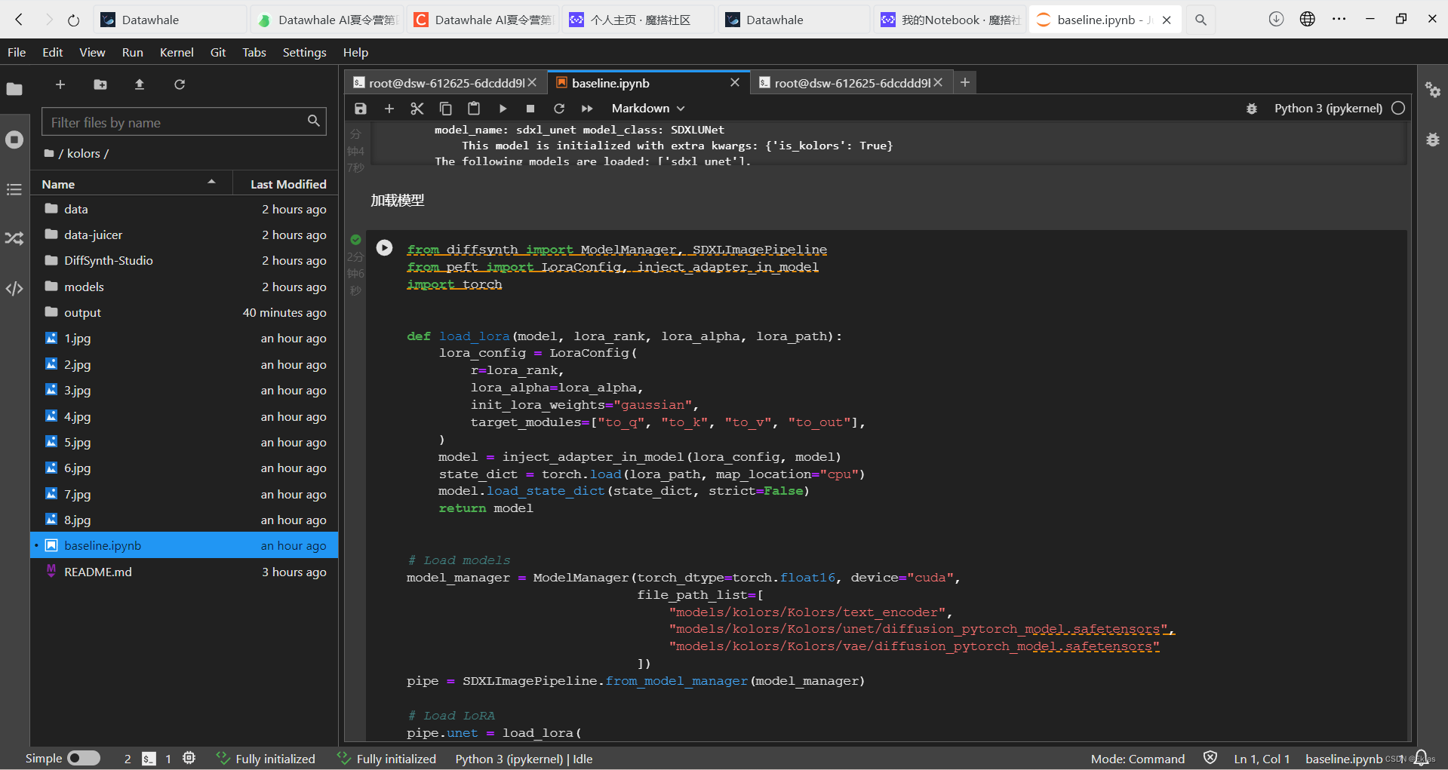The width and height of the screenshot is (1448, 770).
Task: Select baseline.ipynb in file list
Action: [184, 545]
